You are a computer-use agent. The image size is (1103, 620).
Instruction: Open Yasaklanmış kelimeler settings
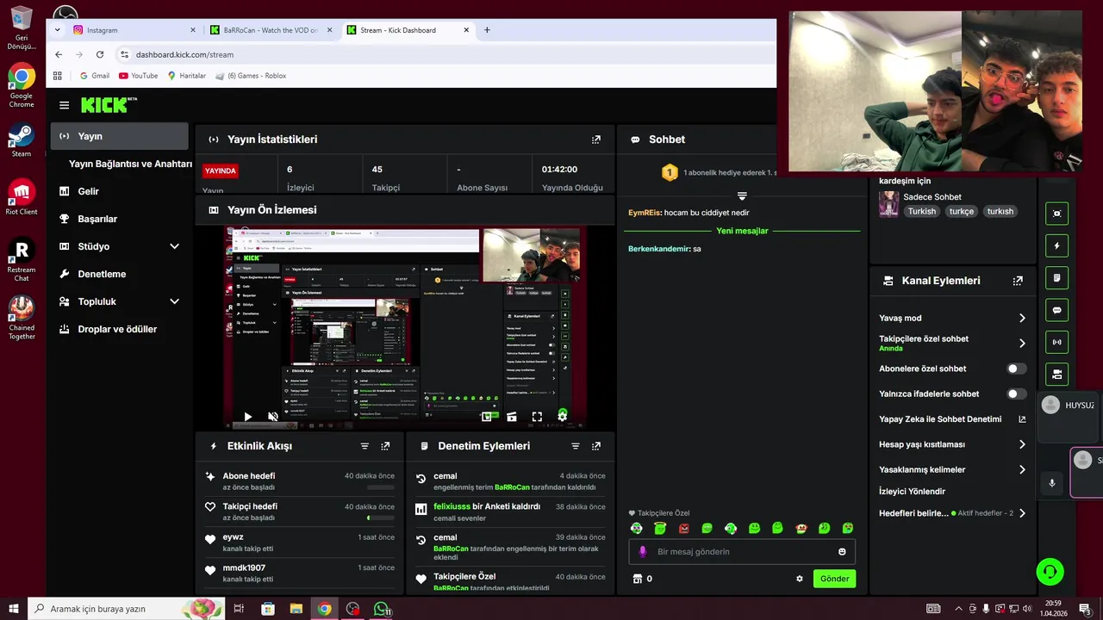[952, 469]
